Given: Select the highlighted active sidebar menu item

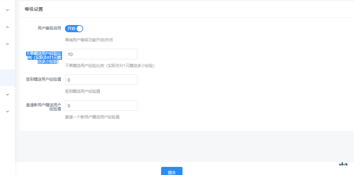Looking at the screenshot, I should click(x=7, y=78).
